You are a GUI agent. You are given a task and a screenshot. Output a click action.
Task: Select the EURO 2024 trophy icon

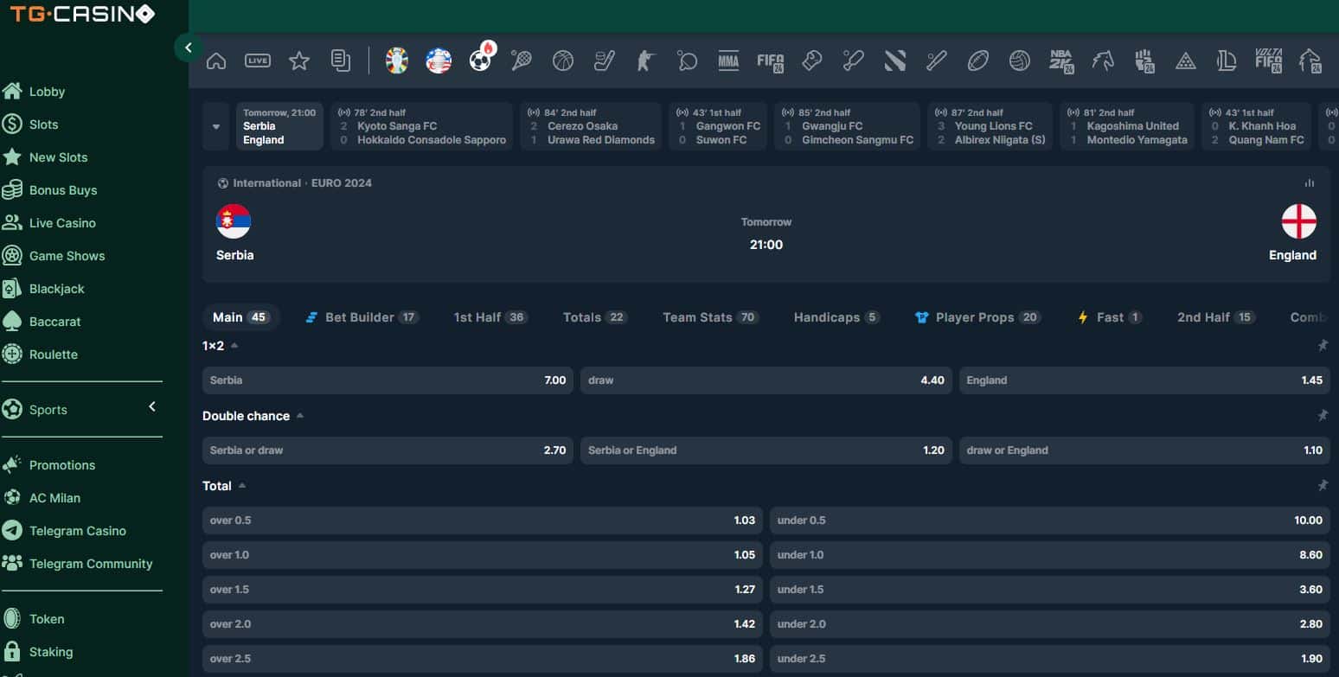(397, 61)
